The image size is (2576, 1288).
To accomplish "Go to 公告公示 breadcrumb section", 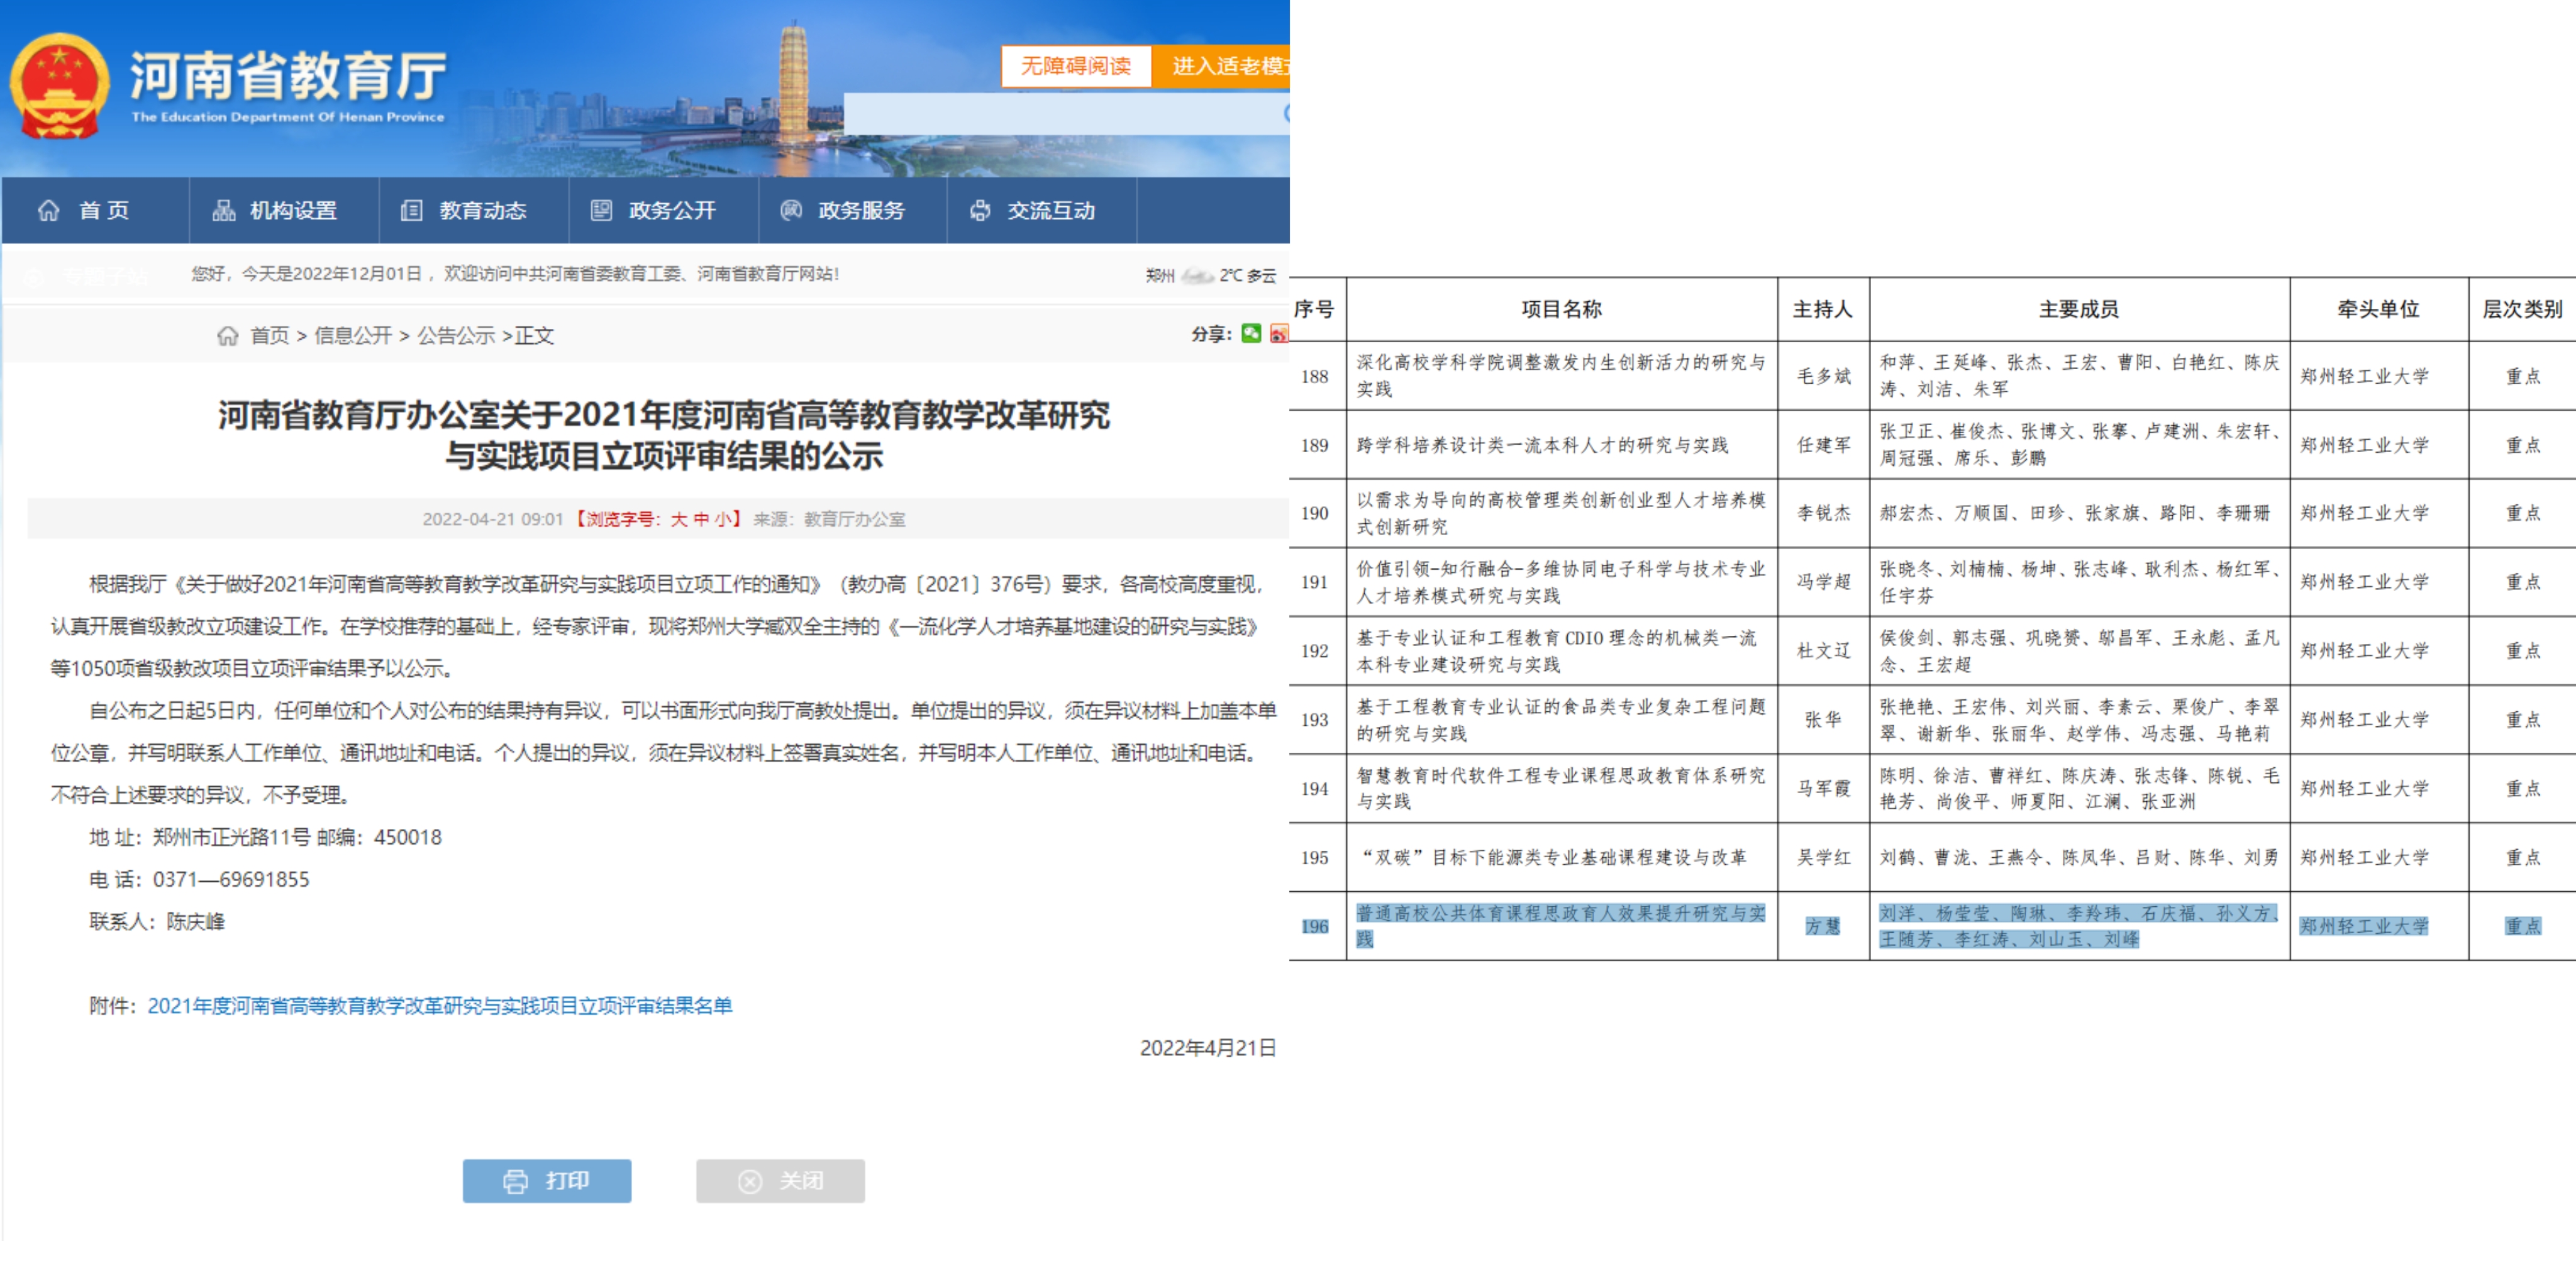I will 456,336.
